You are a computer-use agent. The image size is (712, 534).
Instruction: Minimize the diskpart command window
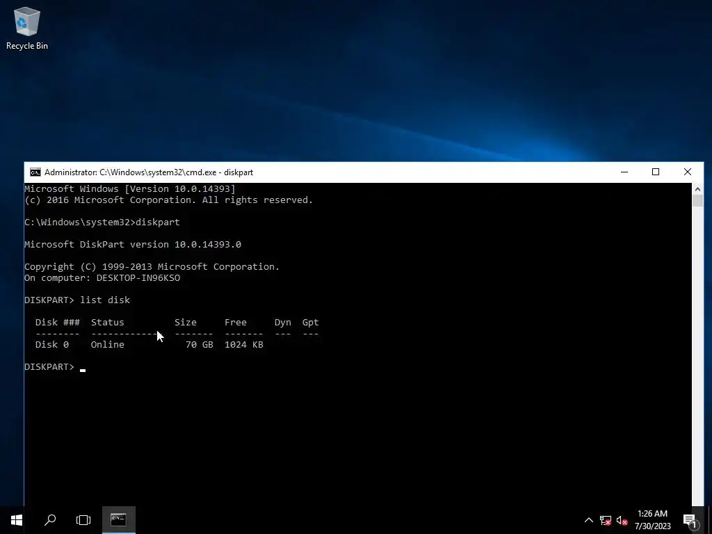click(624, 172)
